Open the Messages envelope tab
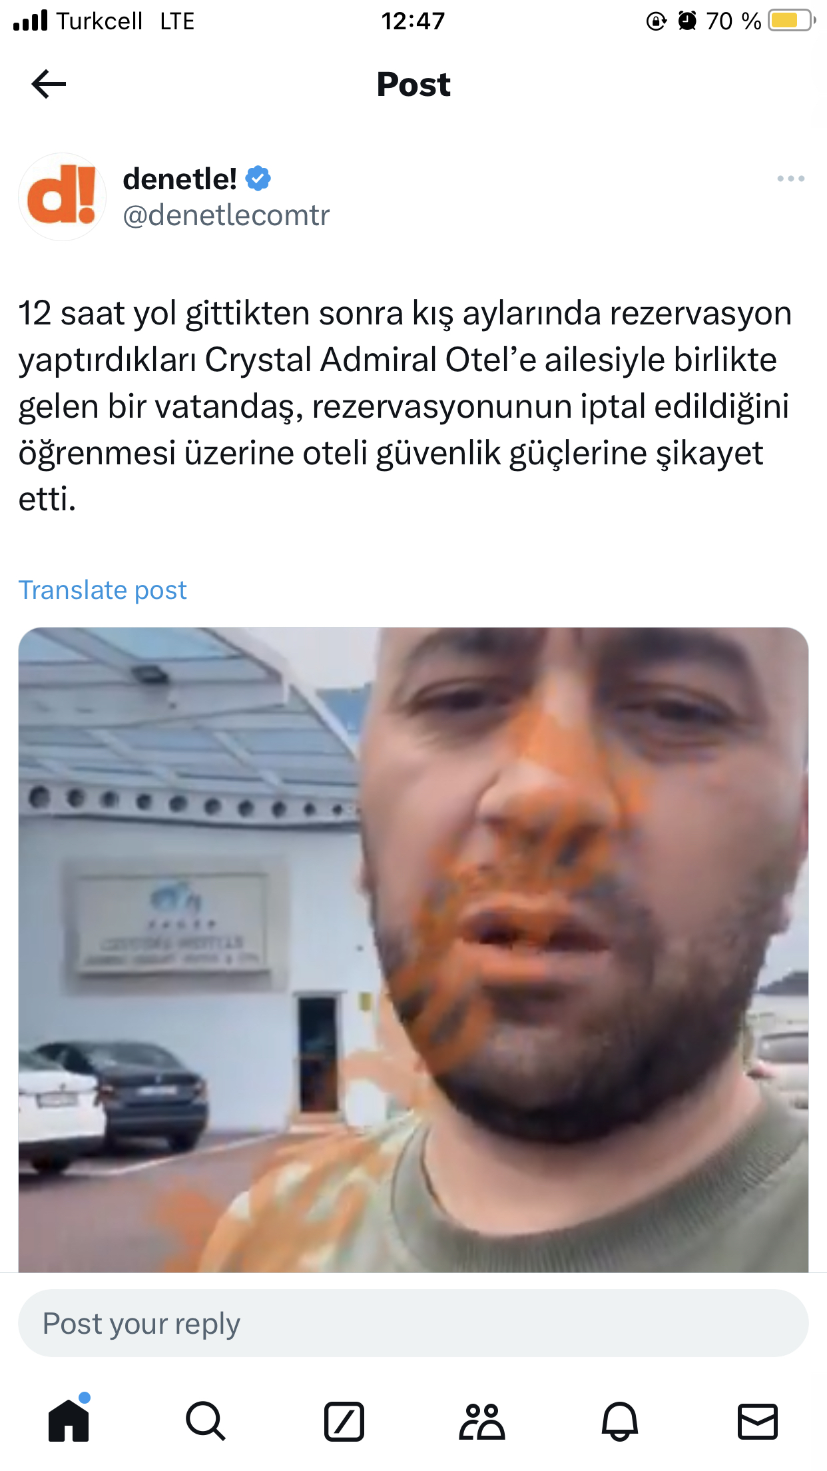827x1471 pixels. pos(758,1421)
